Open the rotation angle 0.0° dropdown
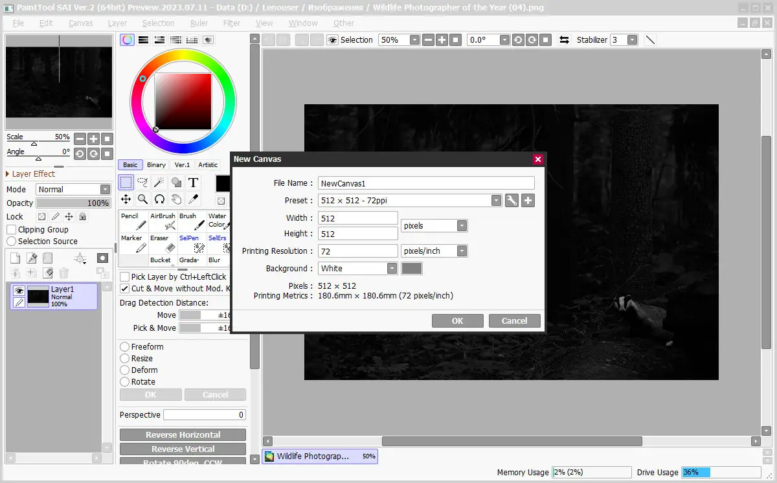The width and height of the screenshot is (777, 483). [x=504, y=39]
